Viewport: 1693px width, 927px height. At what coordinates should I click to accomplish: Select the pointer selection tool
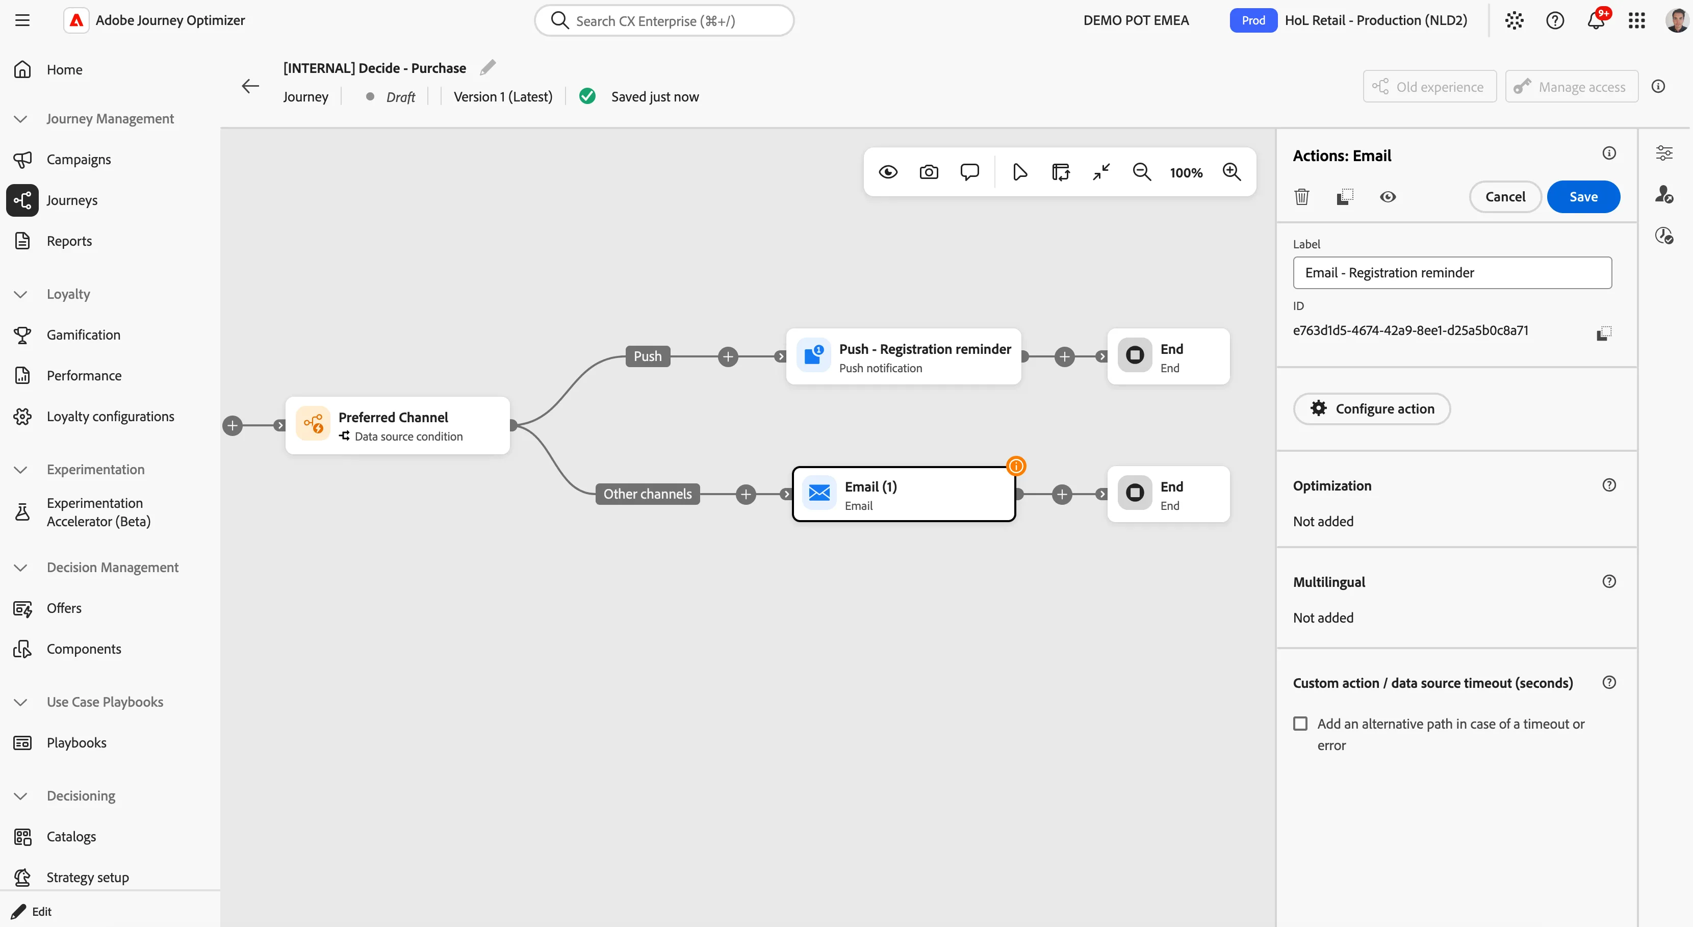pyautogui.click(x=1020, y=172)
